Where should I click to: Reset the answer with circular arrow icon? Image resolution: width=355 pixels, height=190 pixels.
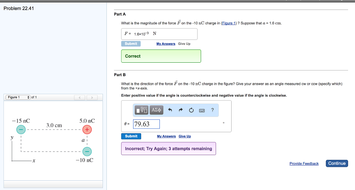(x=191, y=110)
